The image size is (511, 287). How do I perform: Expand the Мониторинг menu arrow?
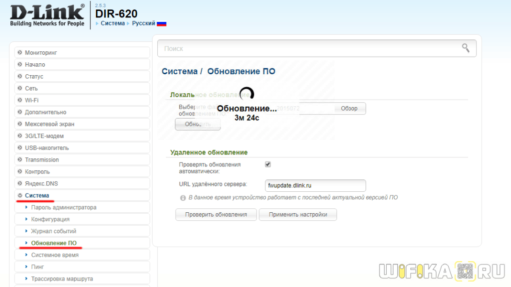pyautogui.click(x=20, y=52)
